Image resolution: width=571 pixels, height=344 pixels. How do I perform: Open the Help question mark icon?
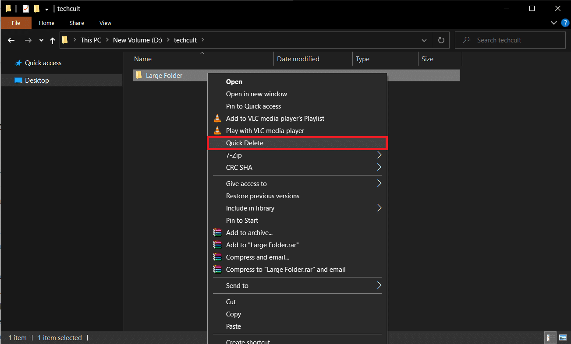tap(565, 23)
